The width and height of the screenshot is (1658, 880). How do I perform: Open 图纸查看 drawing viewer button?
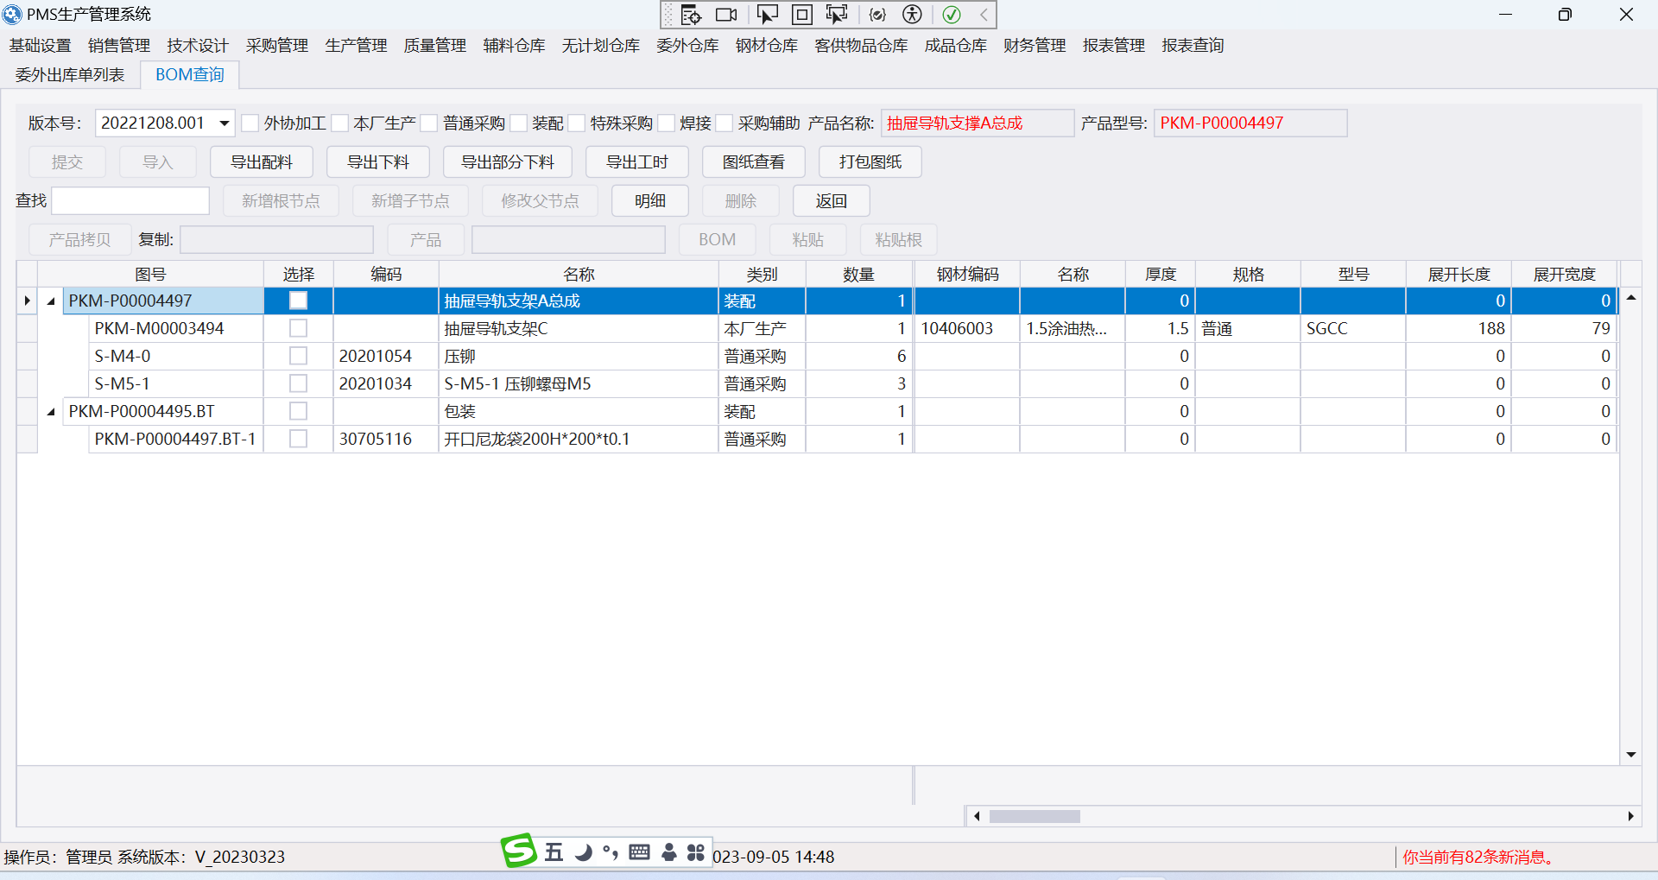tap(754, 162)
